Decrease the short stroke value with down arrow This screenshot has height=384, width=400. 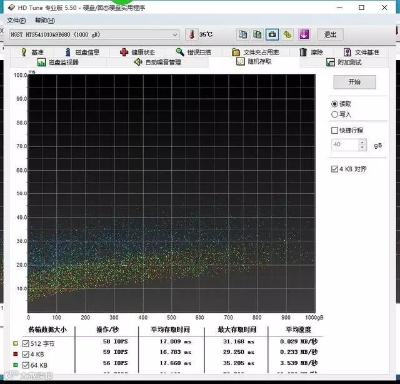click(362, 148)
